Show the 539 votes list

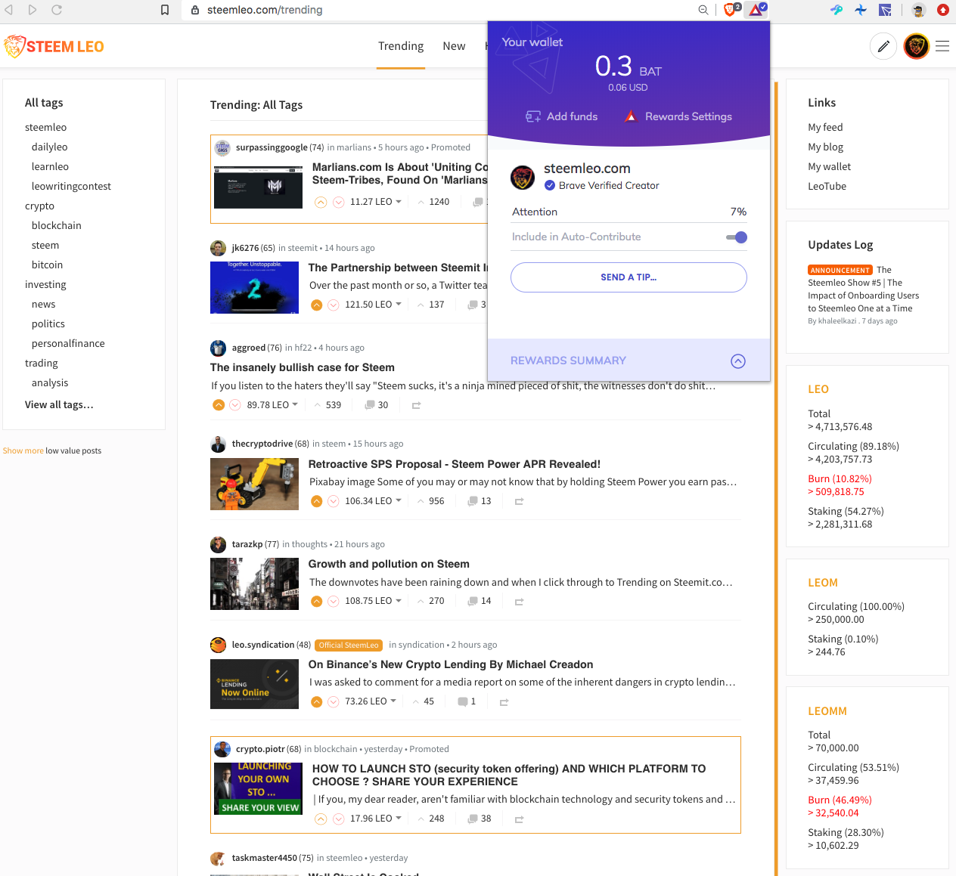pyautogui.click(x=333, y=405)
